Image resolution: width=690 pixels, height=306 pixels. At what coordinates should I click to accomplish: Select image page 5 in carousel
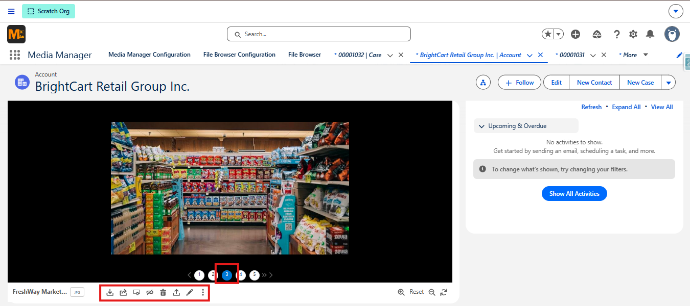(255, 275)
